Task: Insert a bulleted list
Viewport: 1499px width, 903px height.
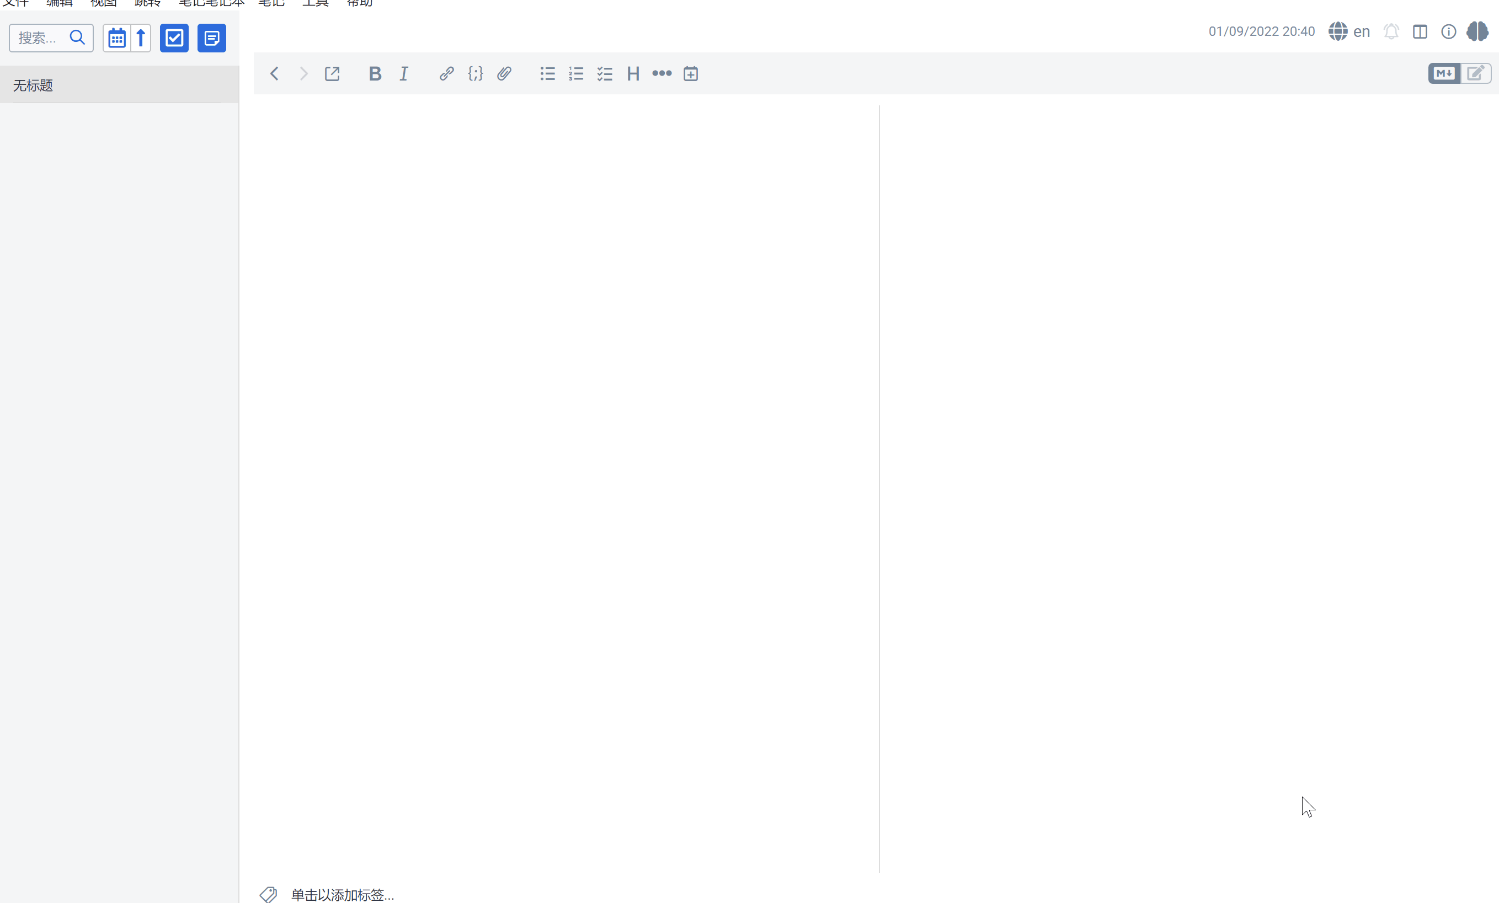Action: point(547,73)
